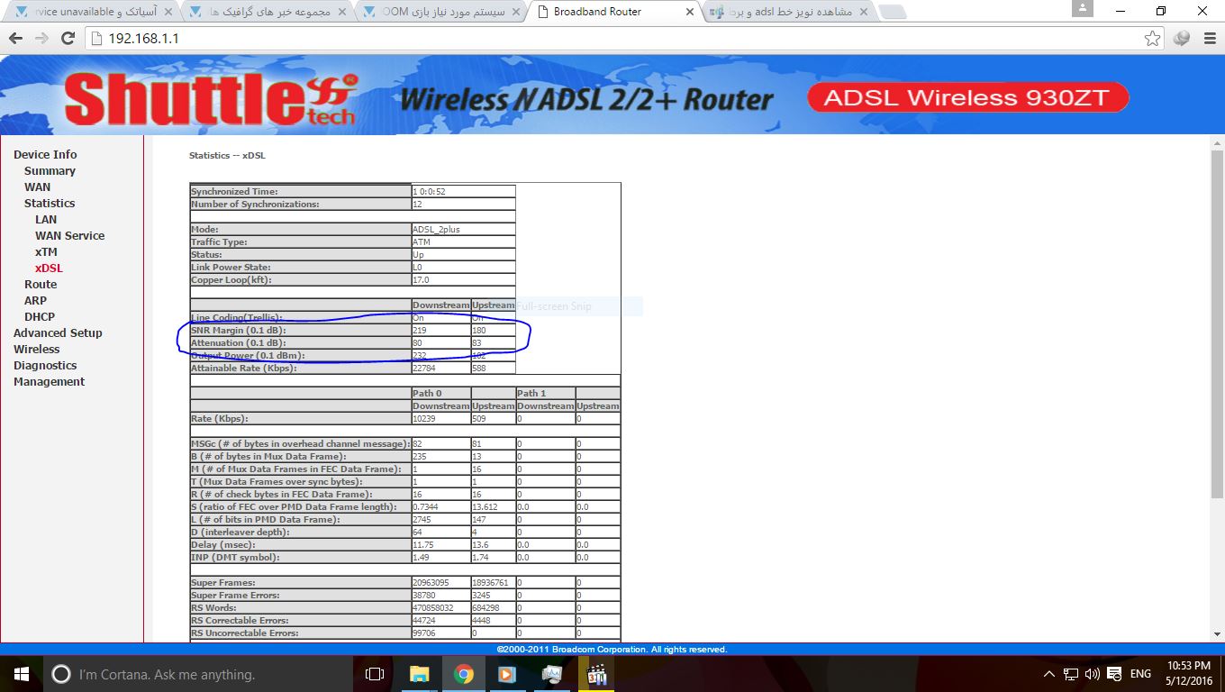Image resolution: width=1225 pixels, height=692 pixels.
Task: Click the Windows Start button
Action: click(x=22, y=674)
